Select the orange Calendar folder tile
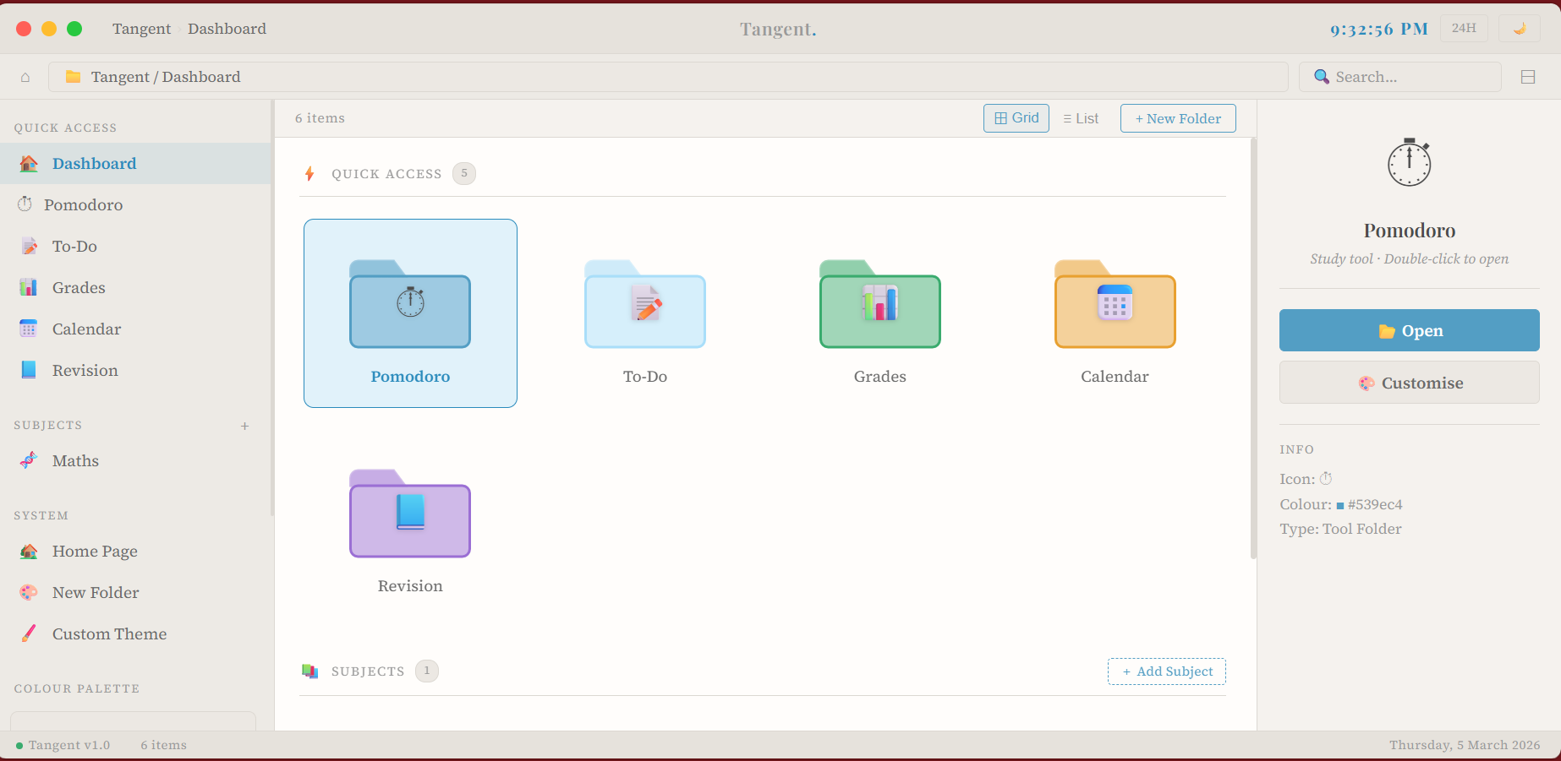This screenshot has height=761, width=1561. pos(1115,313)
